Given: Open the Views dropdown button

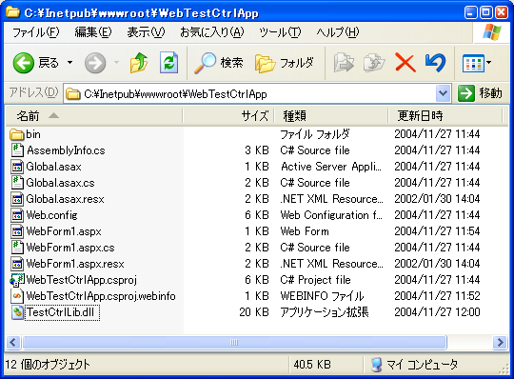Looking at the screenshot, I should click(476, 63).
